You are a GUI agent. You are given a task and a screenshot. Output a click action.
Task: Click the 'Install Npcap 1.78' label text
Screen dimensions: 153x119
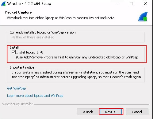[x=30, y=52]
